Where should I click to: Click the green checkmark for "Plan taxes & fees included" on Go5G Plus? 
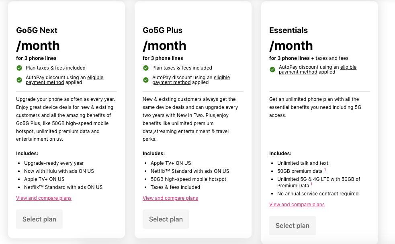click(145, 68)
